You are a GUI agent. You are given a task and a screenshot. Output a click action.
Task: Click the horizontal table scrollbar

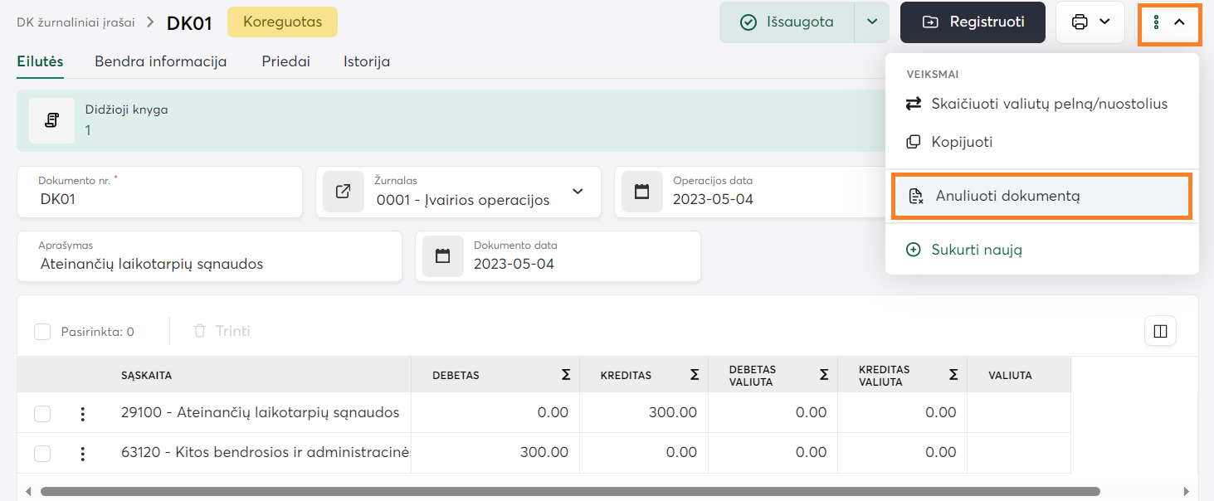tap(569, 491)
